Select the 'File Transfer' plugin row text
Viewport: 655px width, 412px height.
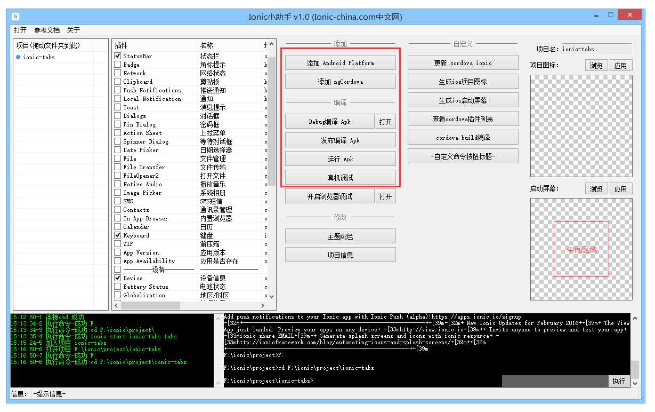point(144,167)
